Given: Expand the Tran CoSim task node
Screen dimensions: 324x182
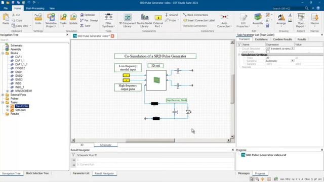Looking at the screenshot, I should (8, 106).
